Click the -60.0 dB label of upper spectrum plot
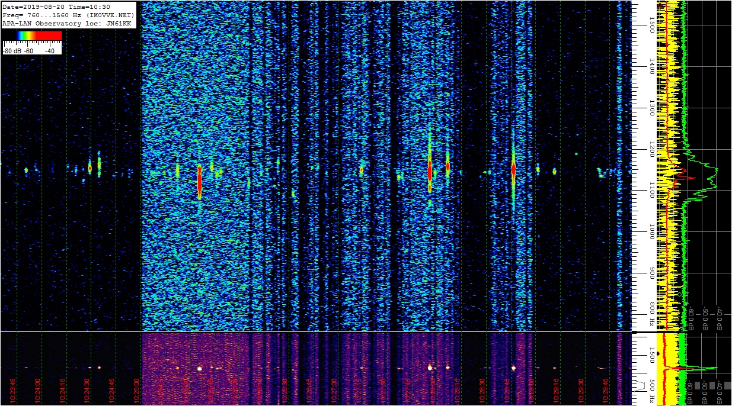 click(x=691, y=318)
